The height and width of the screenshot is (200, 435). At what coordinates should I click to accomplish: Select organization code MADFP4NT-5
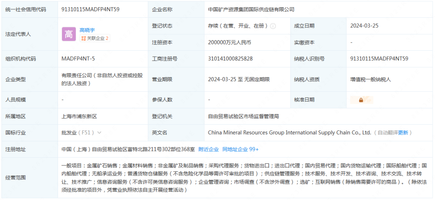[79, 59]
